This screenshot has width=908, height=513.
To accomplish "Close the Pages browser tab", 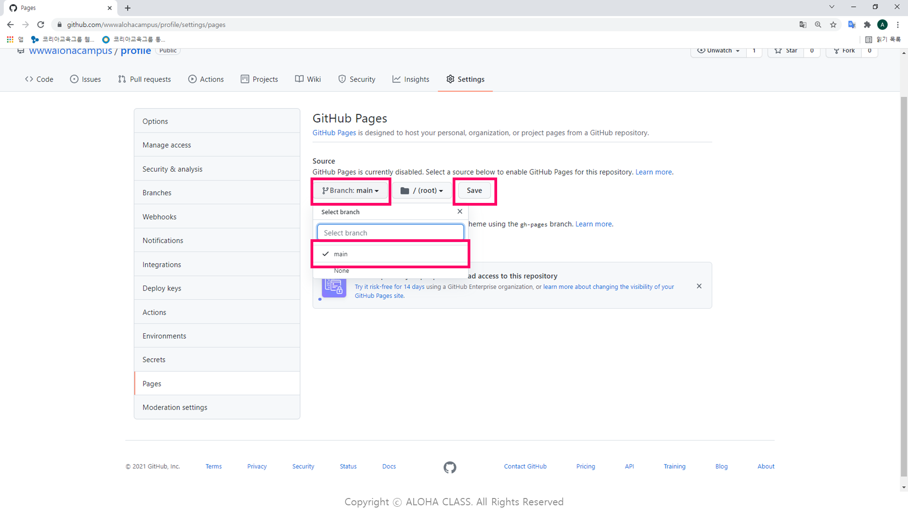I will point(109,8).
